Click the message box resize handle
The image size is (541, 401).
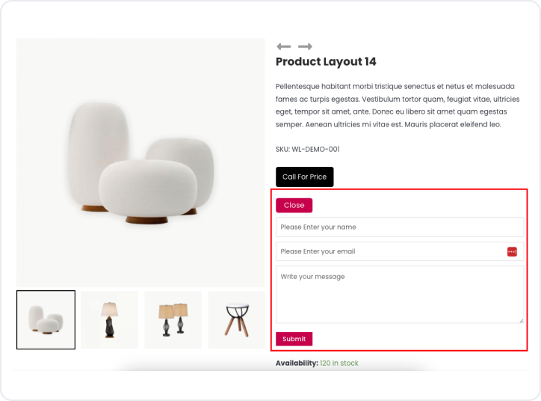pyautogui.click(x=521, y=319)
